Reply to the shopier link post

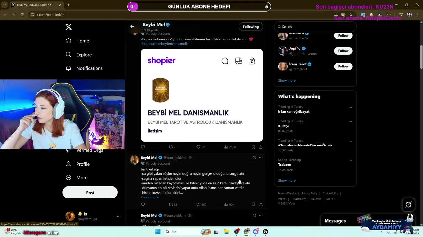(143, 147)
